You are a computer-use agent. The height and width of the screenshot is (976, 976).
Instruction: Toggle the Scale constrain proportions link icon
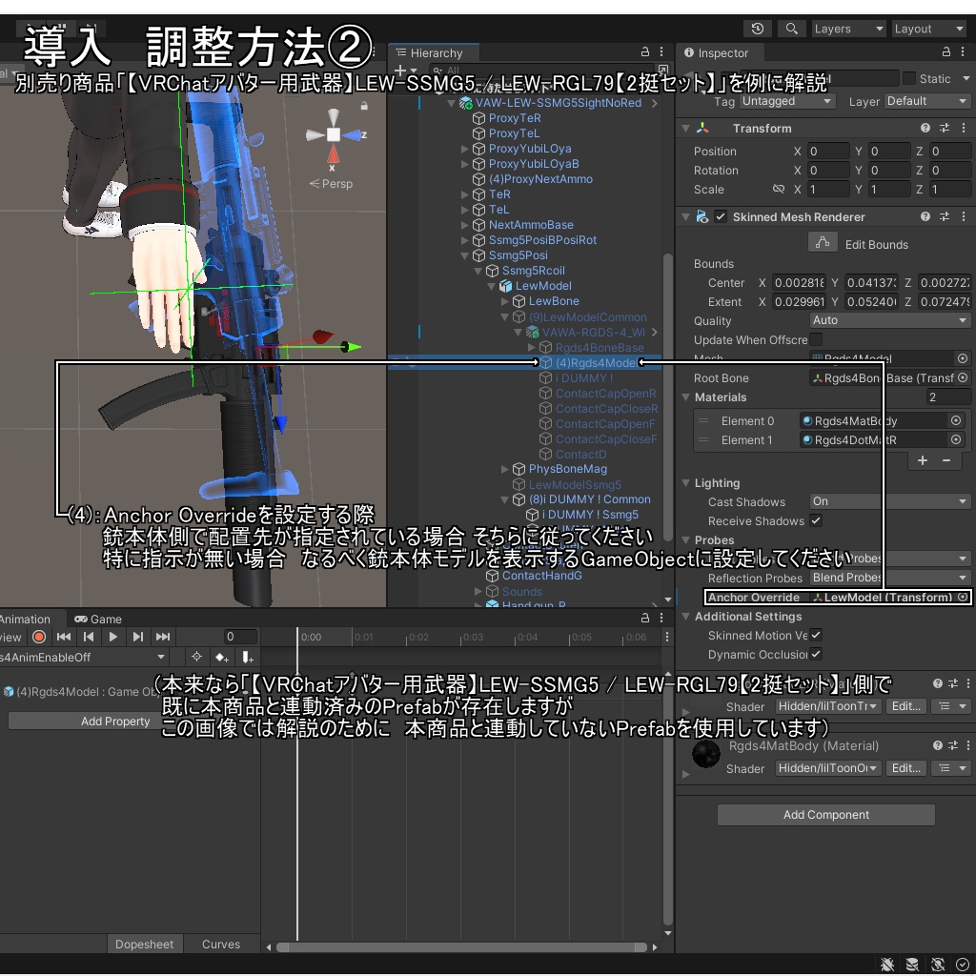(778, 189)
